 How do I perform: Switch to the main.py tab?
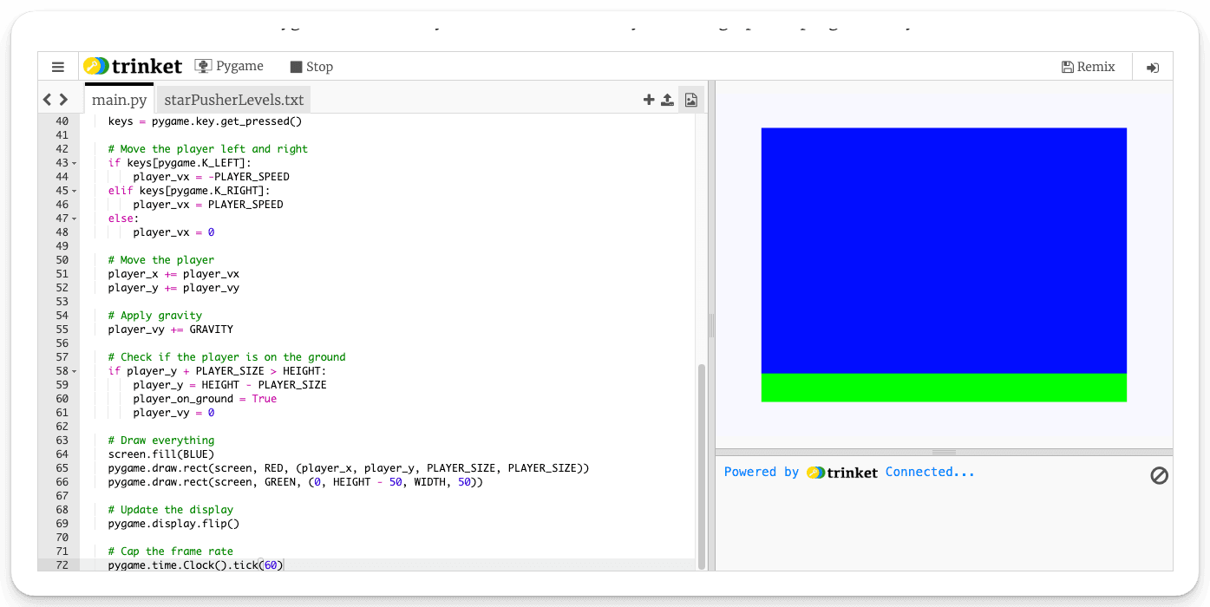(120, 100)
